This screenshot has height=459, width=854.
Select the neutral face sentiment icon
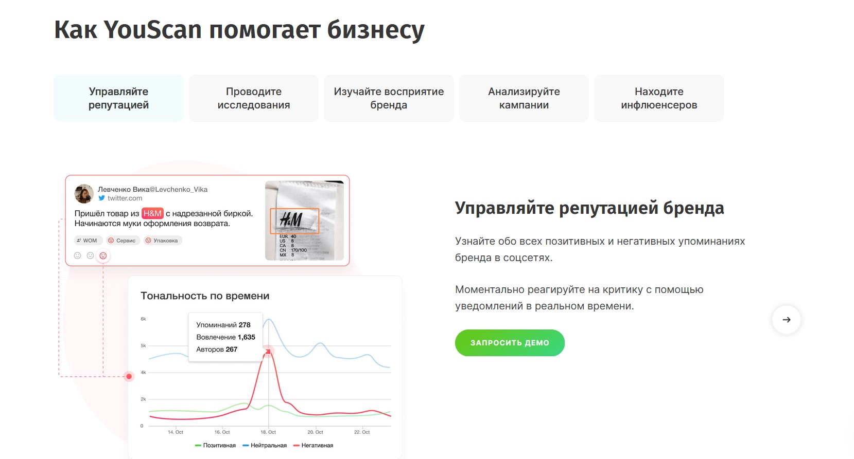pos(90,255)
